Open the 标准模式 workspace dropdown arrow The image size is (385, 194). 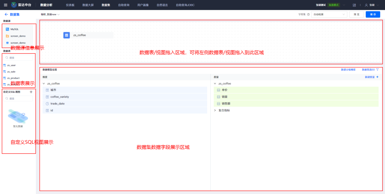[x=344, y=5]
